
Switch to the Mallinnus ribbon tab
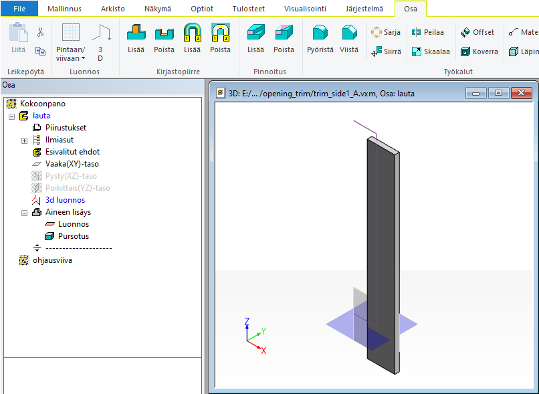(x=66, y=9)
